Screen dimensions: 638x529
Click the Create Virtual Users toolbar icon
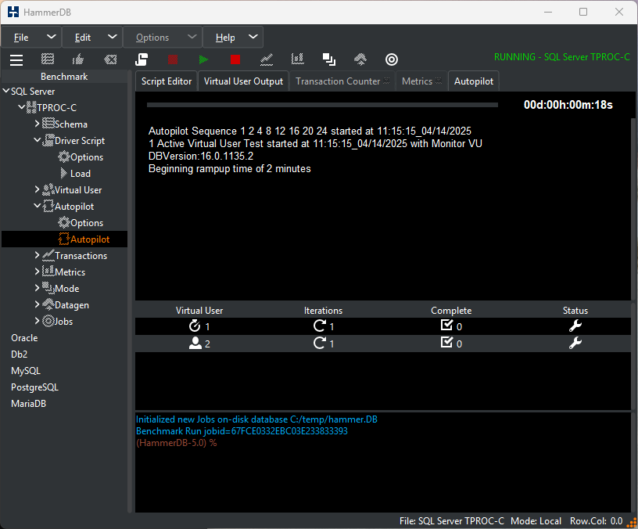[x=142, y=59]
